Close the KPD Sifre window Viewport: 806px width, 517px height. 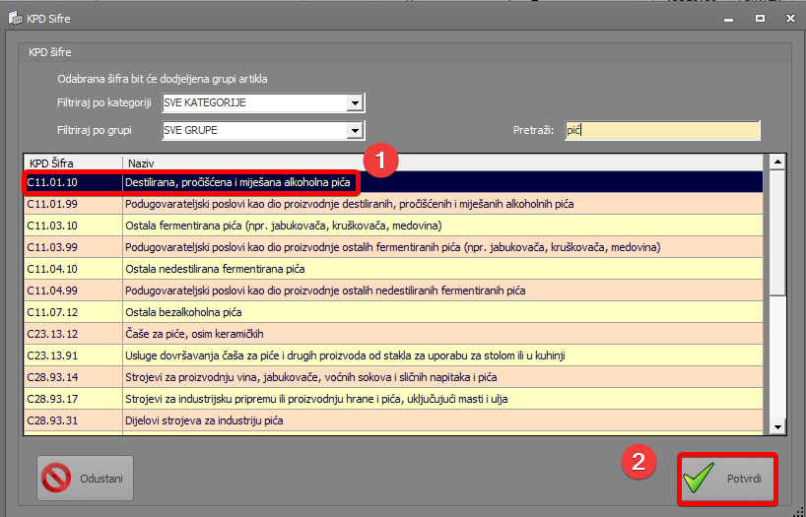pos(788,18)
